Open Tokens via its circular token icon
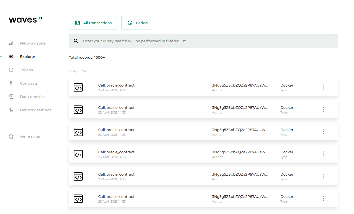354x214 pixels. (x=11, y=70)
